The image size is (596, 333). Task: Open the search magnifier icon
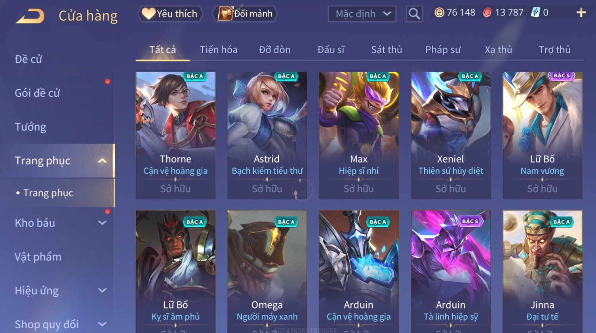click(414, 14)
